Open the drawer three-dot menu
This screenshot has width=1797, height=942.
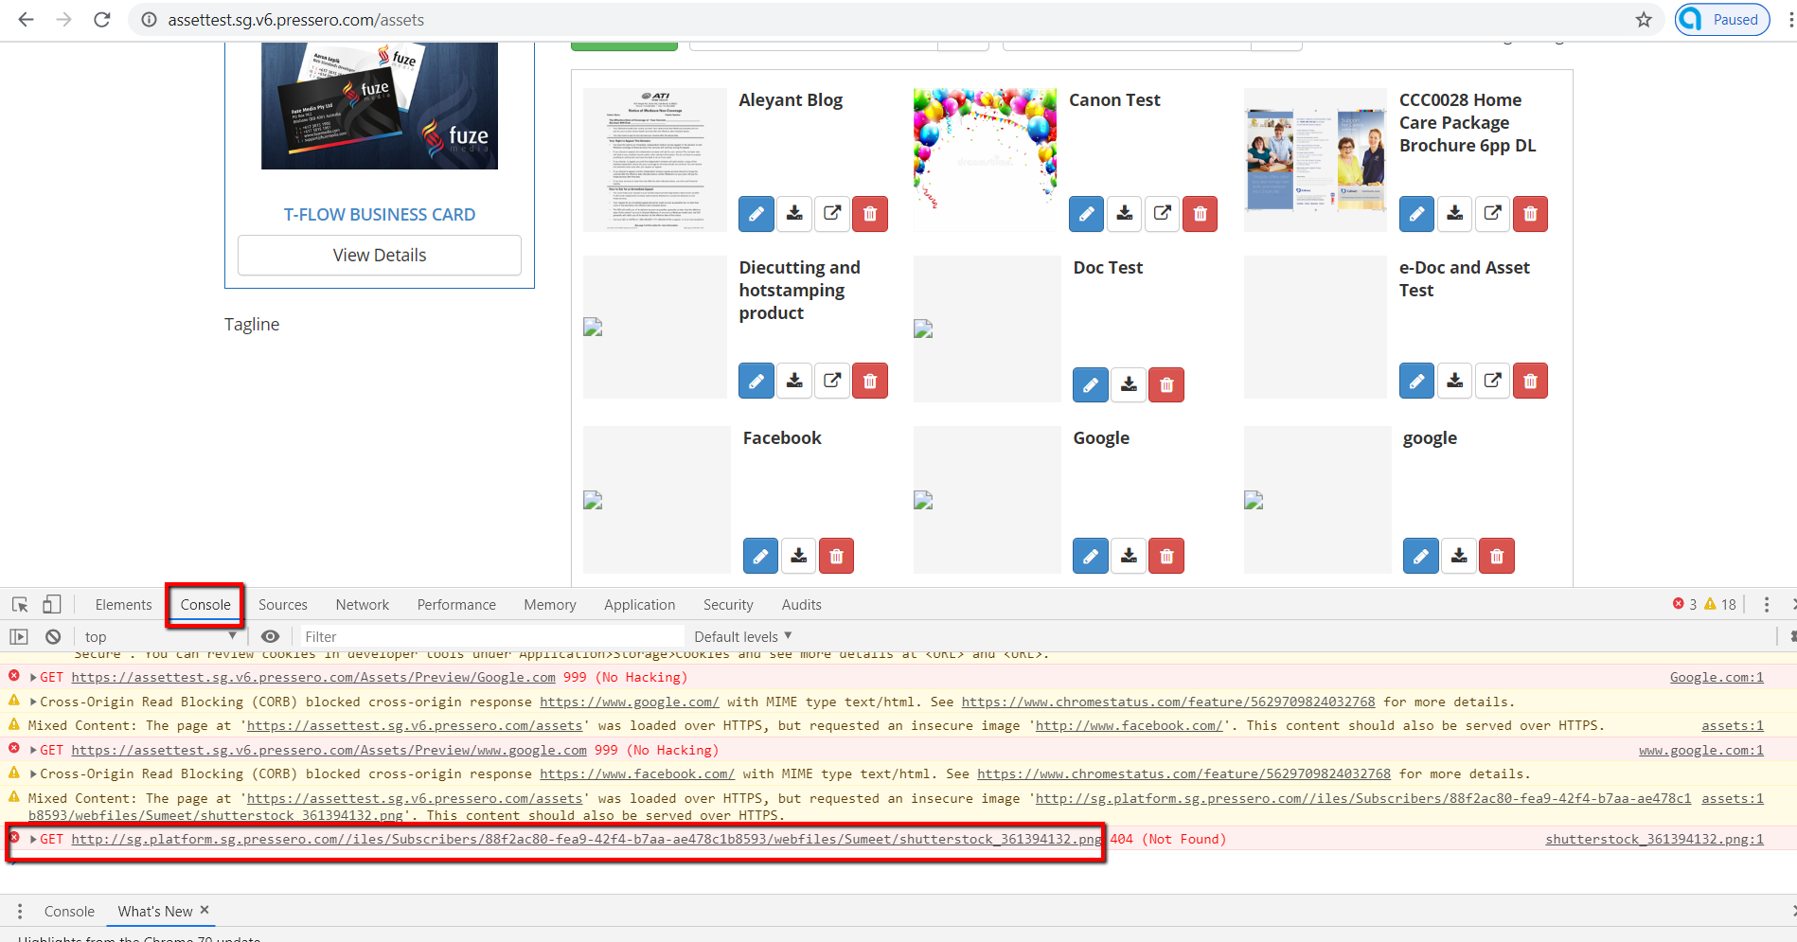(x=20, y=911)
